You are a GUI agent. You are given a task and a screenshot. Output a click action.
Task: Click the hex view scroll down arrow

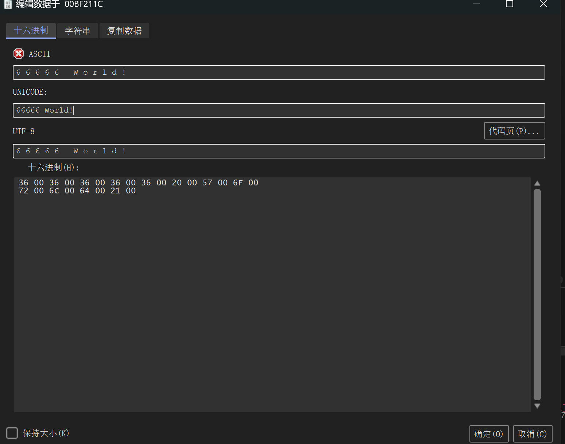pos(537,406)
